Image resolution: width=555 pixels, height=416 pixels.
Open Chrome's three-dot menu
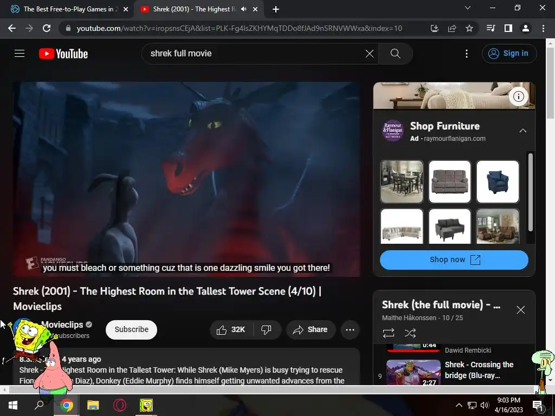click(543, 28)
